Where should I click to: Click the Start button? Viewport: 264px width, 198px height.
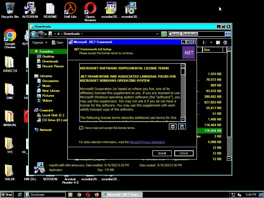click(x=7, y=195)
